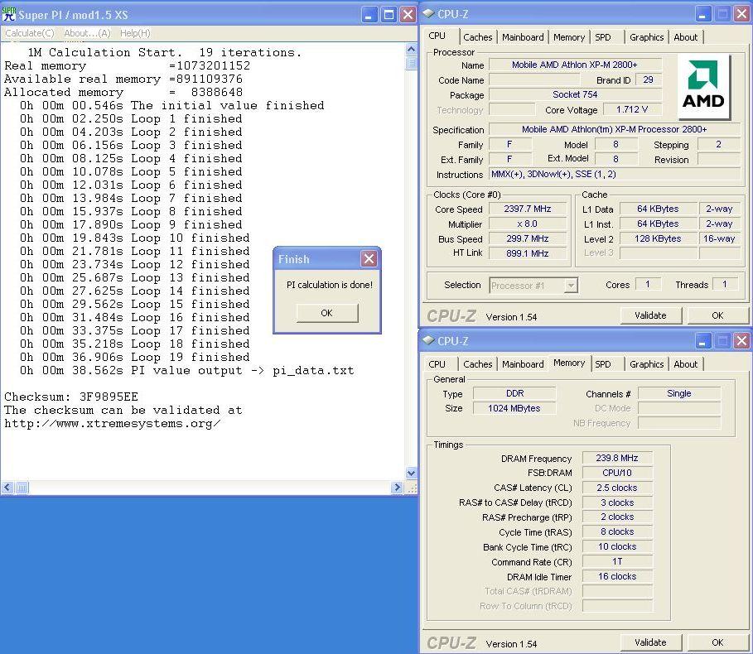This screenshot has height=654, width=753.
Task: Close the bottom CPU-Z window
Action: point(741,341)
